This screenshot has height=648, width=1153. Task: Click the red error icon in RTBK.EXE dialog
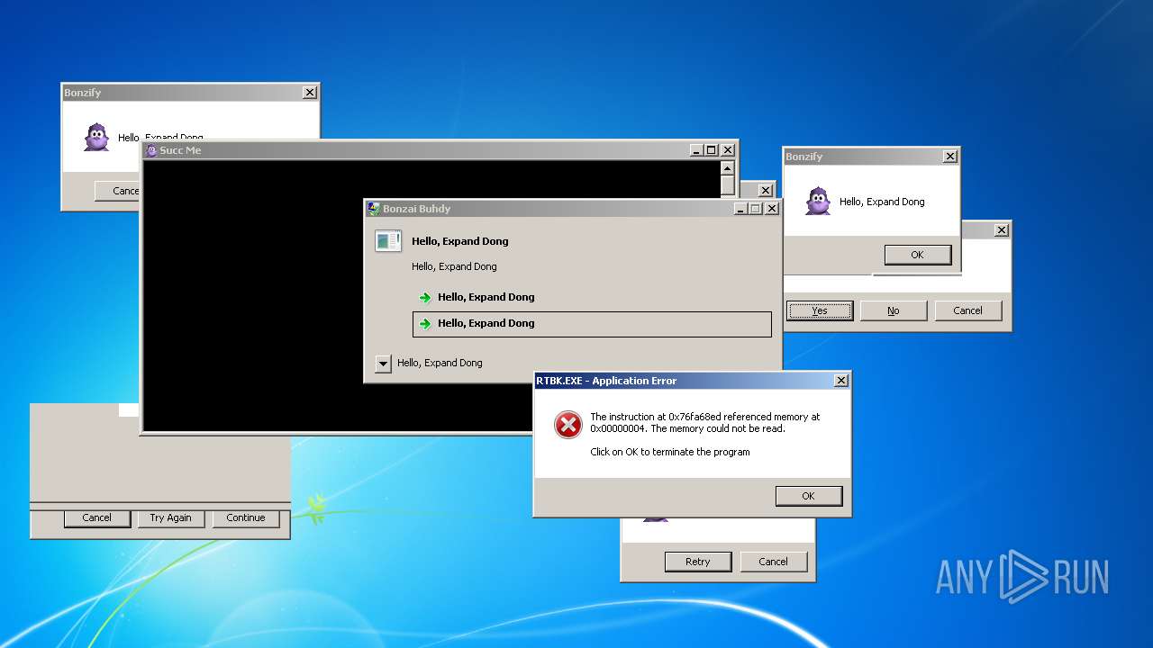pyautogui.click(x=568, y=425)
